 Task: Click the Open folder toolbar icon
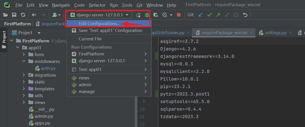[5, 15]
